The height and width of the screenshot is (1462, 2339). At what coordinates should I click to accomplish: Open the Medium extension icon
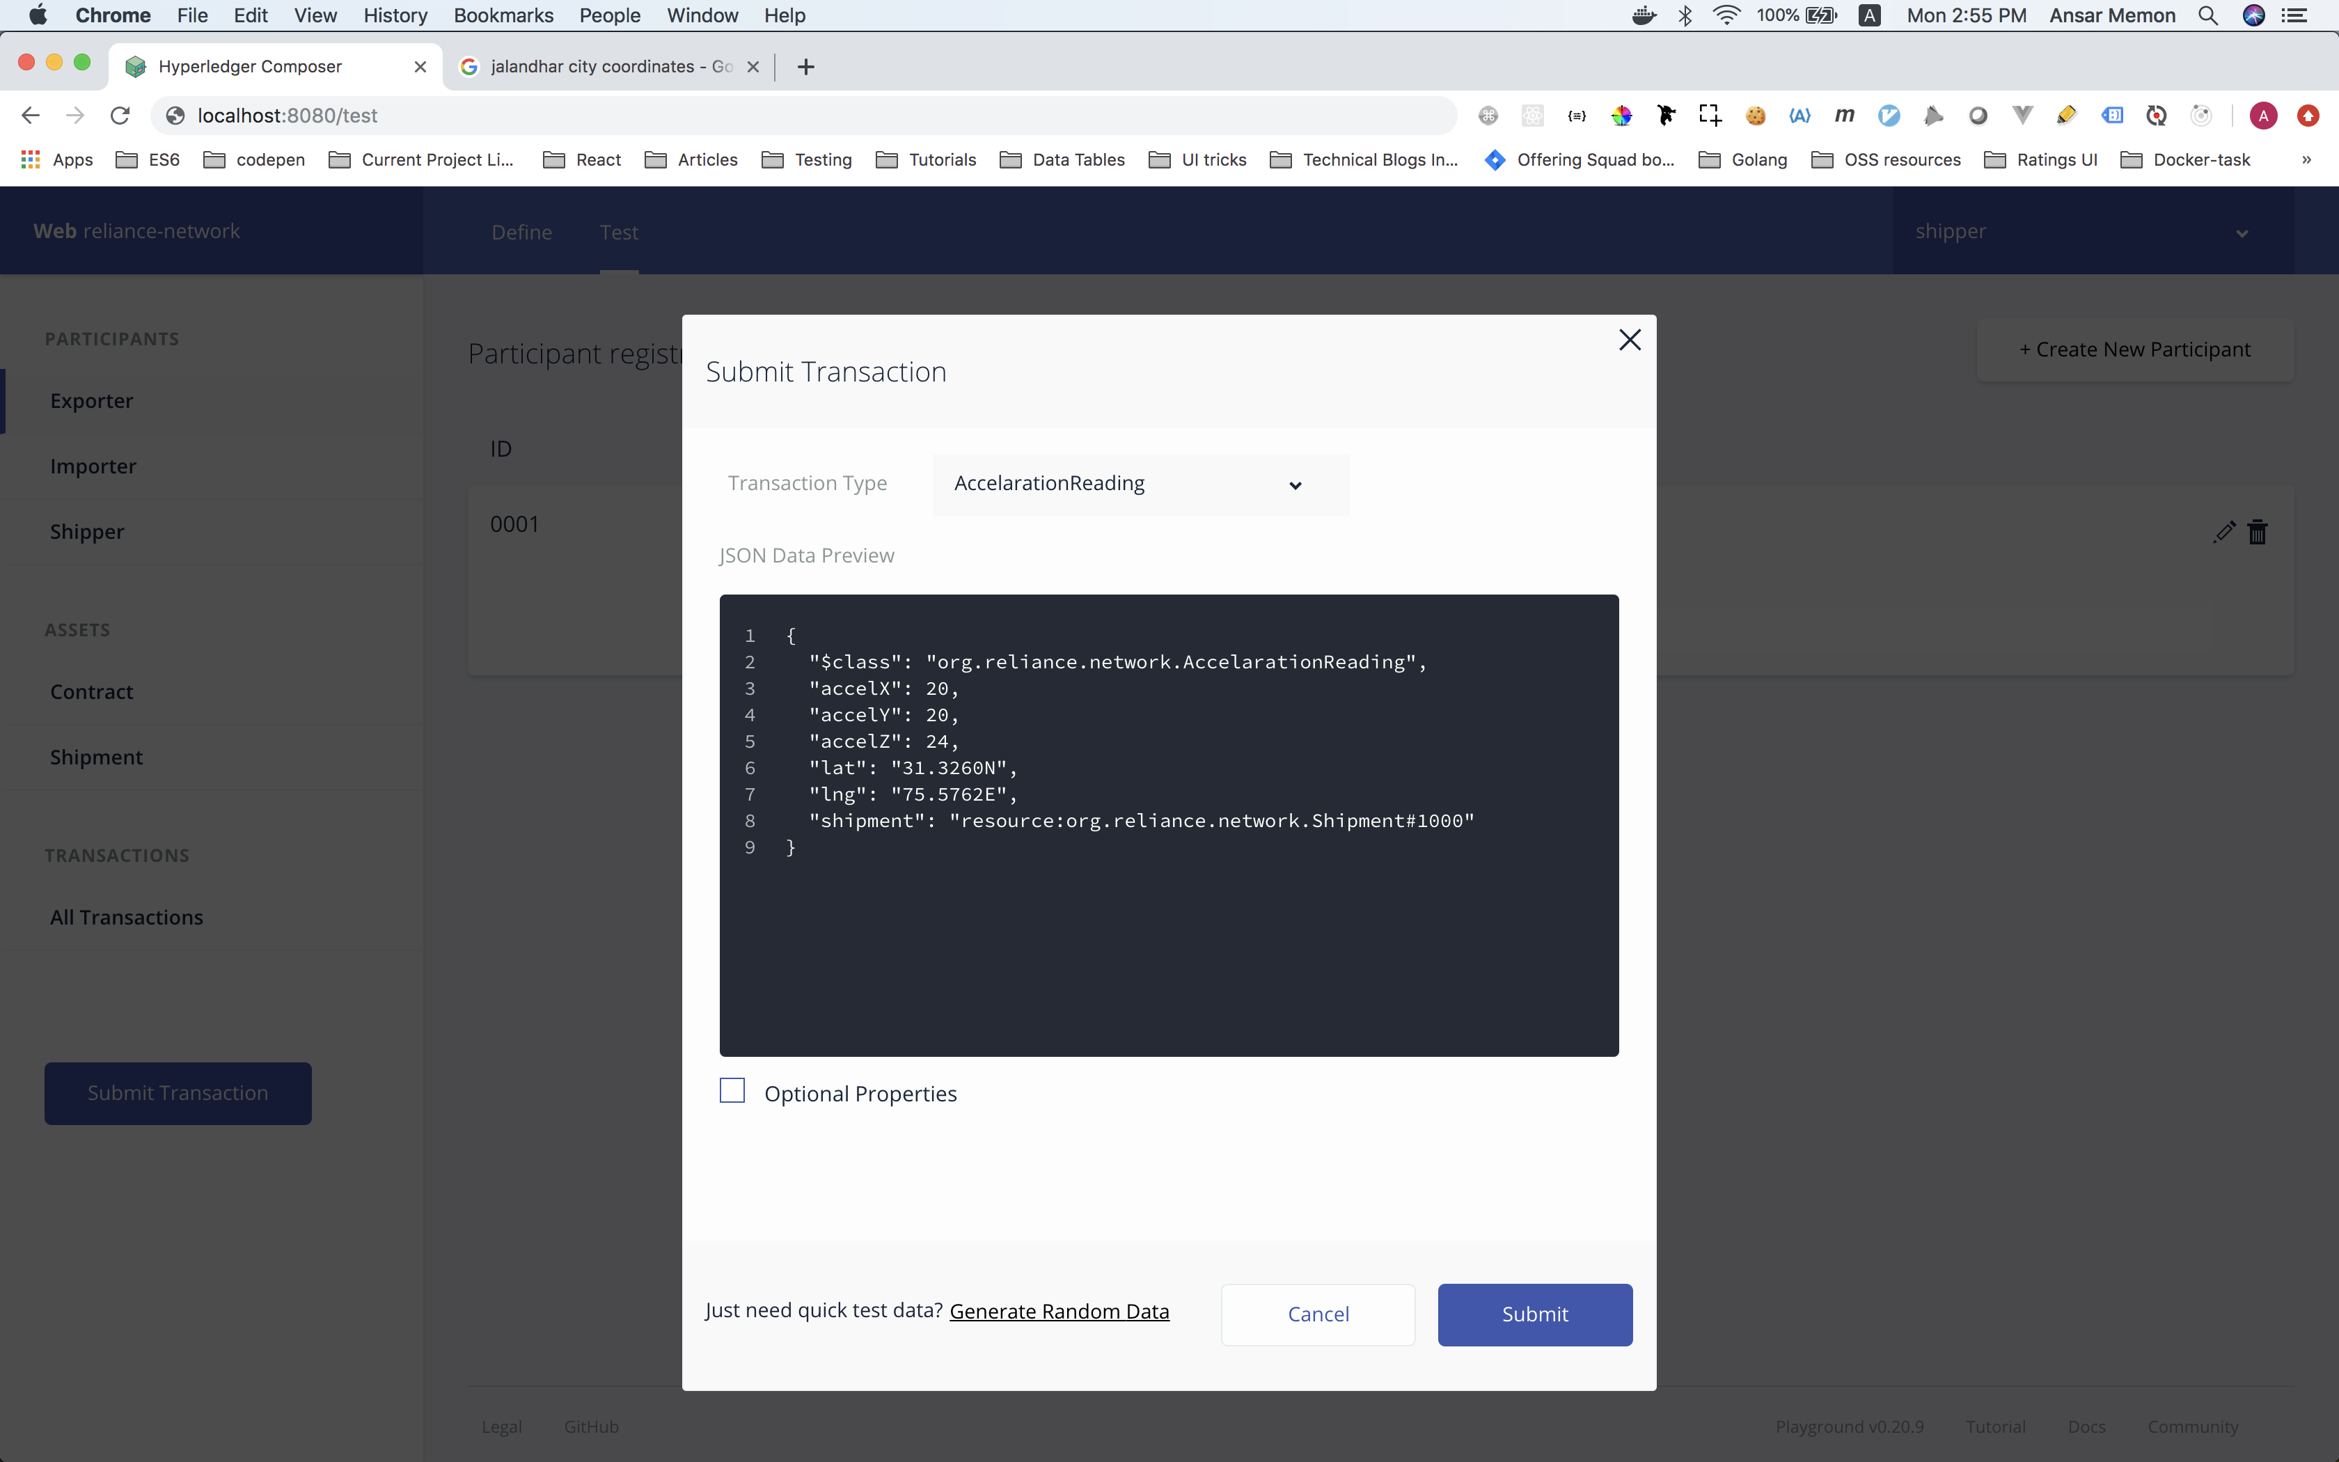click(x=1844, y=115)
